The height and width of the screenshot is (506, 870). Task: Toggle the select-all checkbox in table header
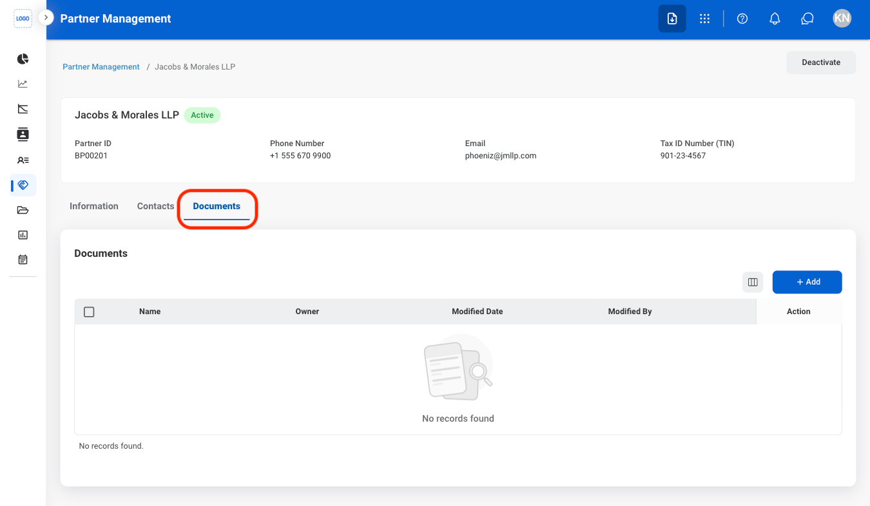[x=90, y=312]
